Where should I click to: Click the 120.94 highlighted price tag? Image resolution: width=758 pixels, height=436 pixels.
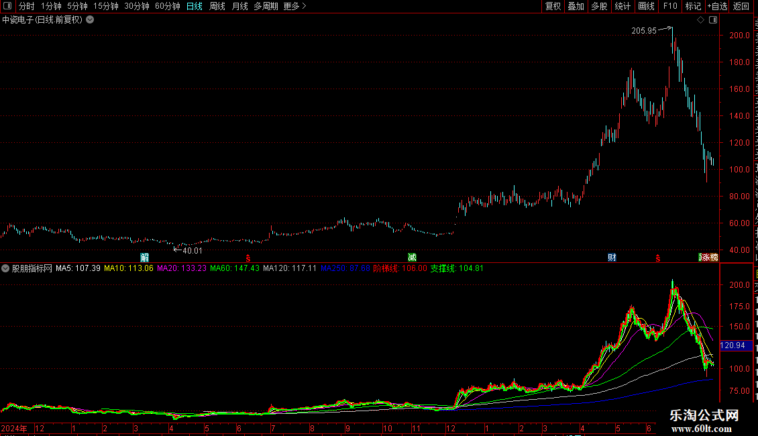click(736, 345)
